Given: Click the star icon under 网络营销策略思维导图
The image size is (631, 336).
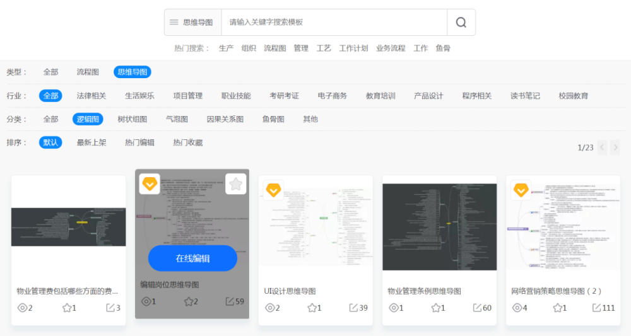Looking at the screenshot, I should pos(557,308).
